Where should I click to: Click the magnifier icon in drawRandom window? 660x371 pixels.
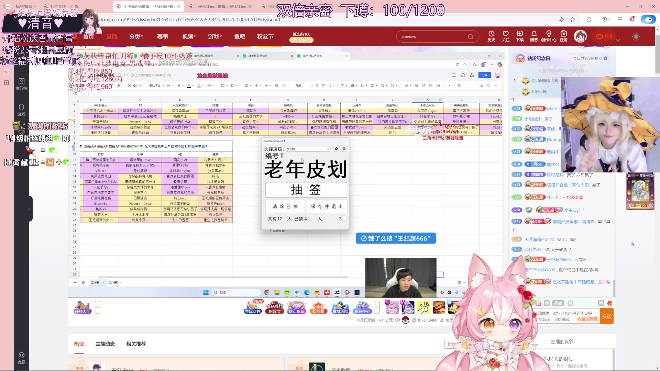tap(344, 149)
